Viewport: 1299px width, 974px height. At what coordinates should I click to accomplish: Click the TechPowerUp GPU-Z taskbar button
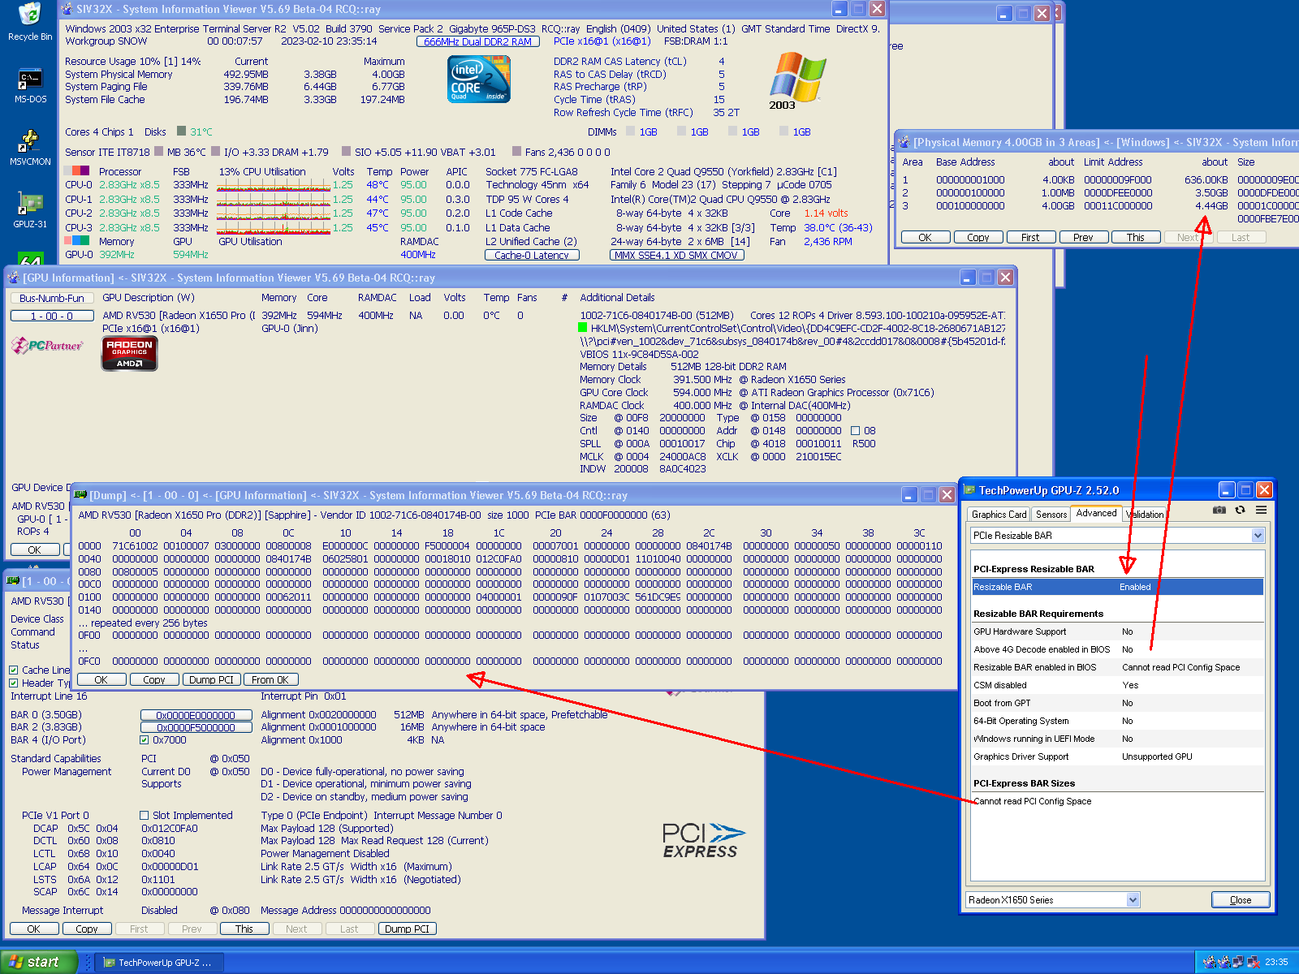[161, 963]
